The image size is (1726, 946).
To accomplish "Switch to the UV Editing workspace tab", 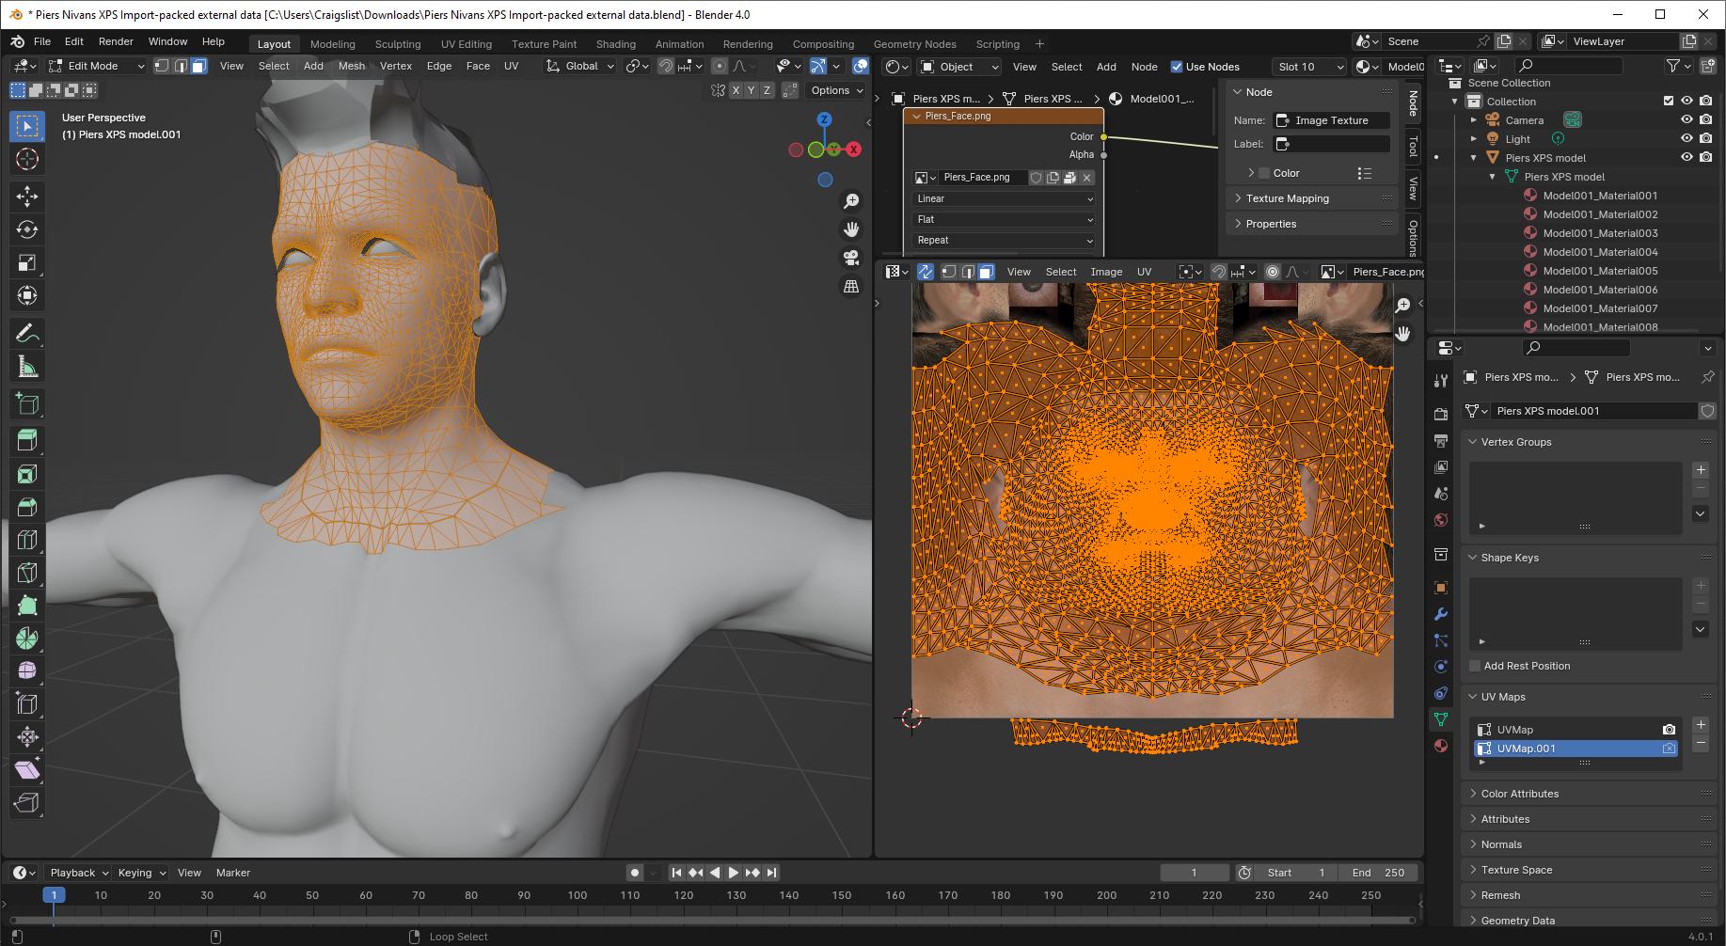I will (466, 44).
